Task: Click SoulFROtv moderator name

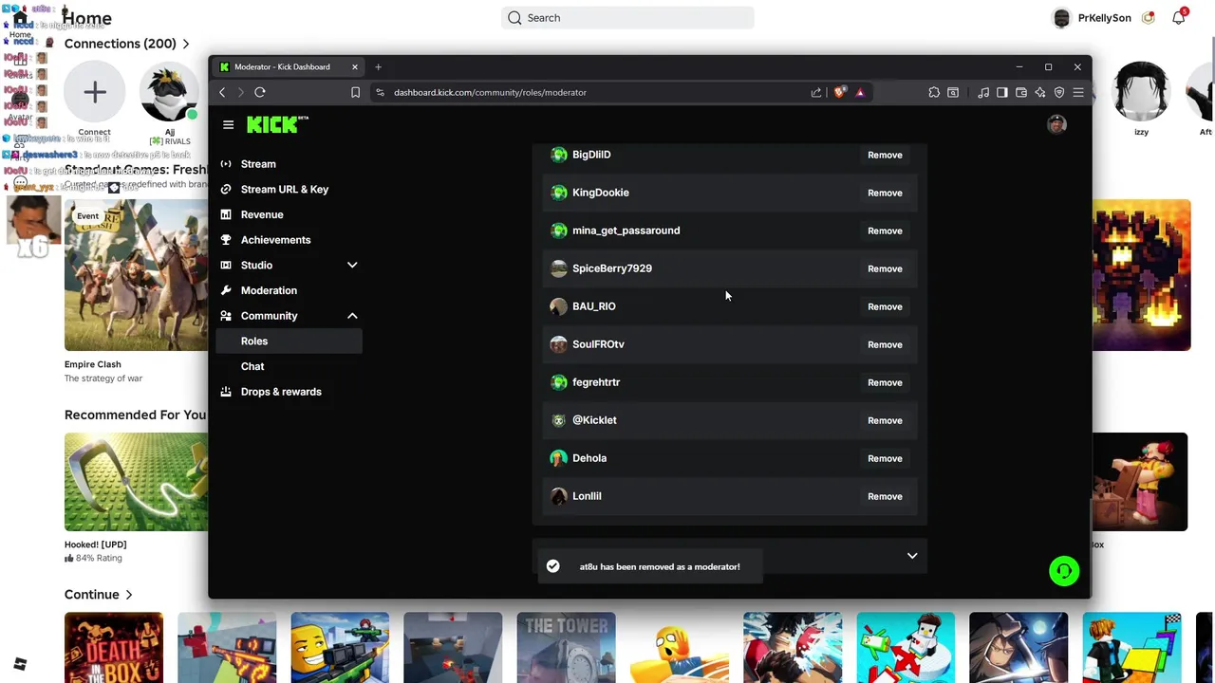Action: [x=598, y=344]
